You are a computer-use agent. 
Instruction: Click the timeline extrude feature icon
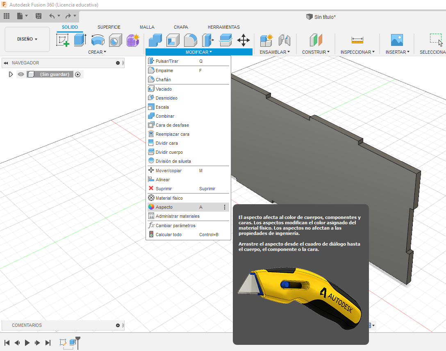point(73,342)
